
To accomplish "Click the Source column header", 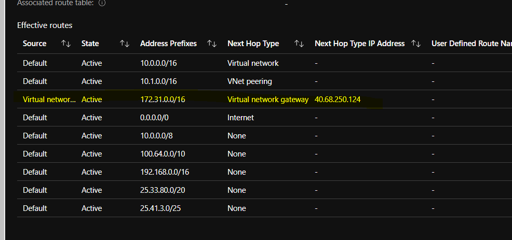I will (x=35, y=44).
